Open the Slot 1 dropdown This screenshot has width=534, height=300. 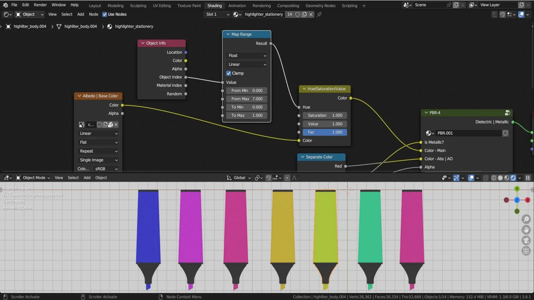(218, 14)
